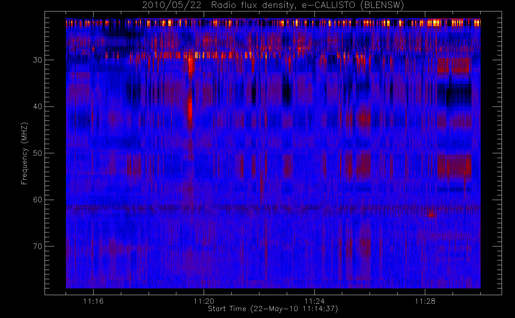515x318 pixels.
Task: Select the 30 frequency tick label
Action: 38,60
